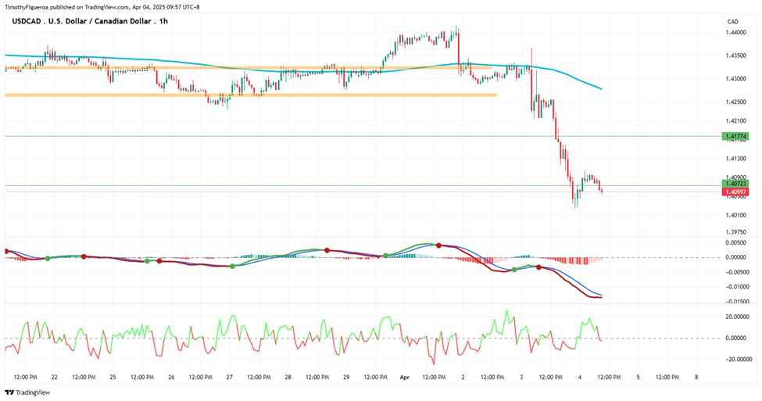
Task: Click the 1.42500 price axis value
Action: [735, 102]
